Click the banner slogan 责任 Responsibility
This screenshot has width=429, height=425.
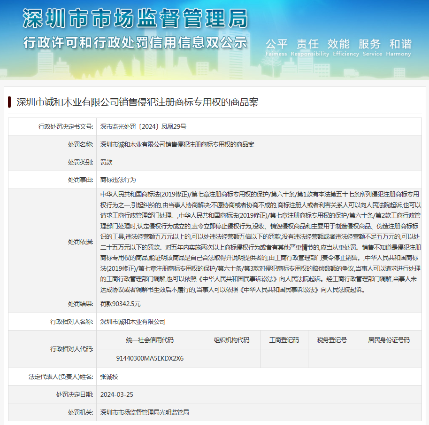(310, 47)
